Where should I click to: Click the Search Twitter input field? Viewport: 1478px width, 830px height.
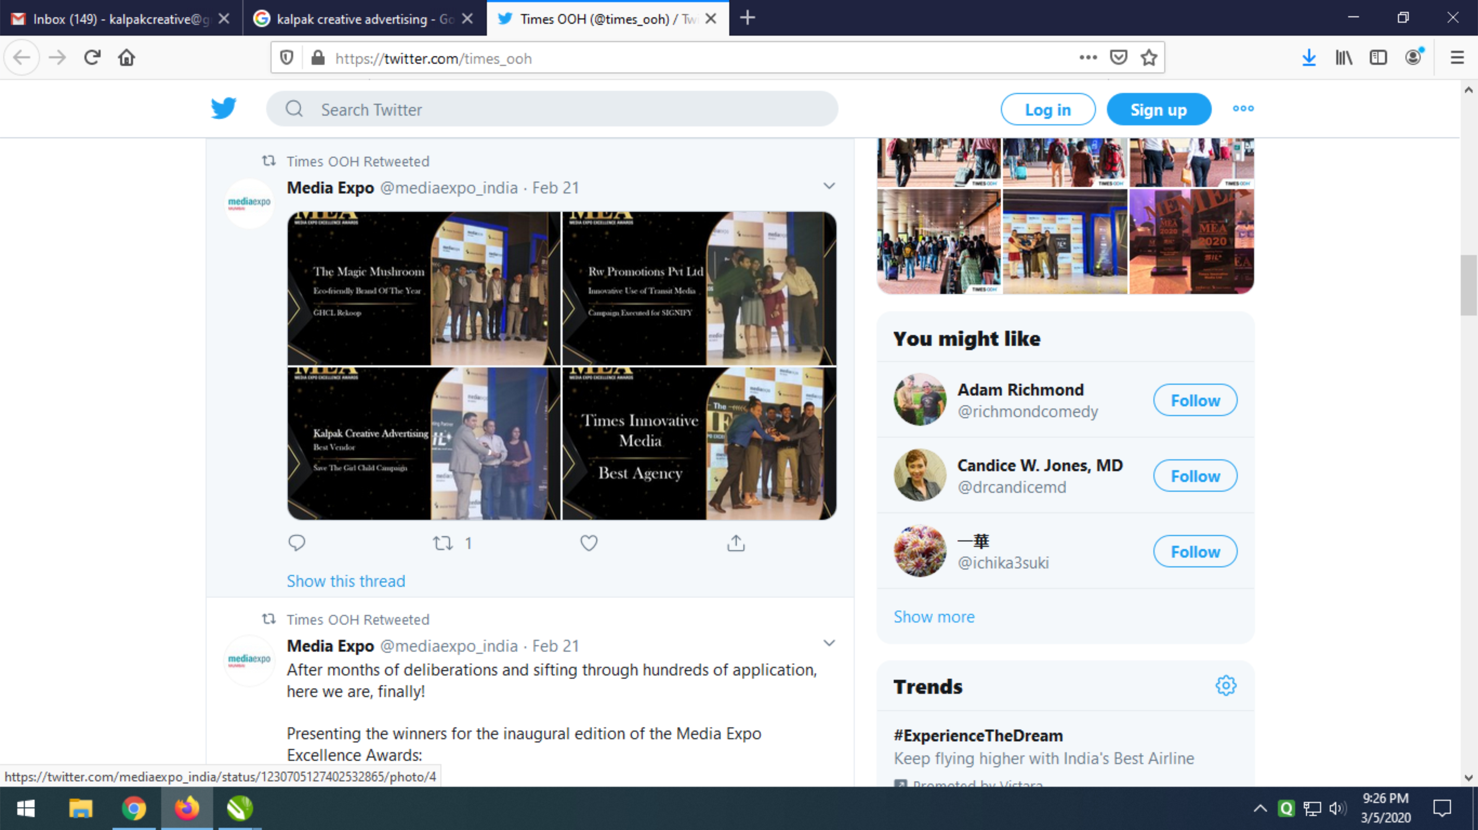click(x=551, y=109)
